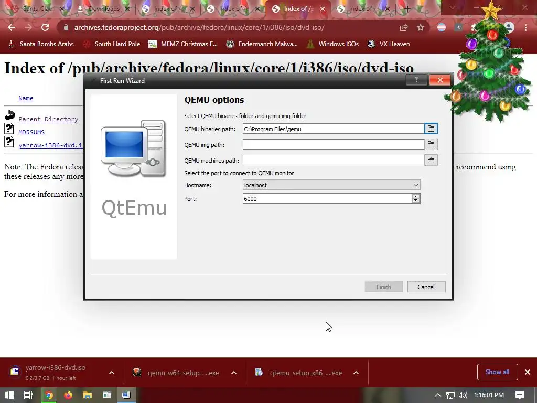
Task: Open the Parent Directory link
Action: (x=48, y=119)
